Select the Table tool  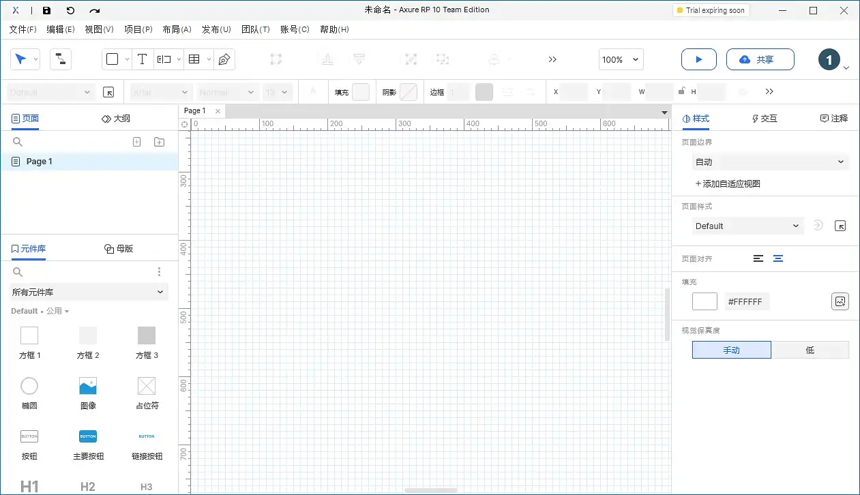point(193,59)
